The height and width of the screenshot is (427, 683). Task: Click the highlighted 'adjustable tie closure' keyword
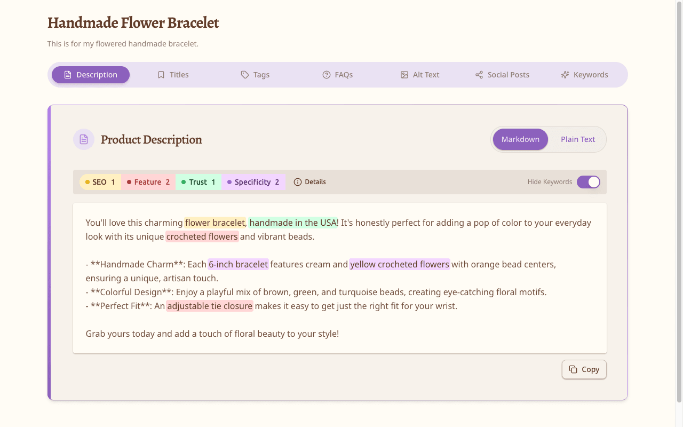pyautogui.click(x=210, y=306)
